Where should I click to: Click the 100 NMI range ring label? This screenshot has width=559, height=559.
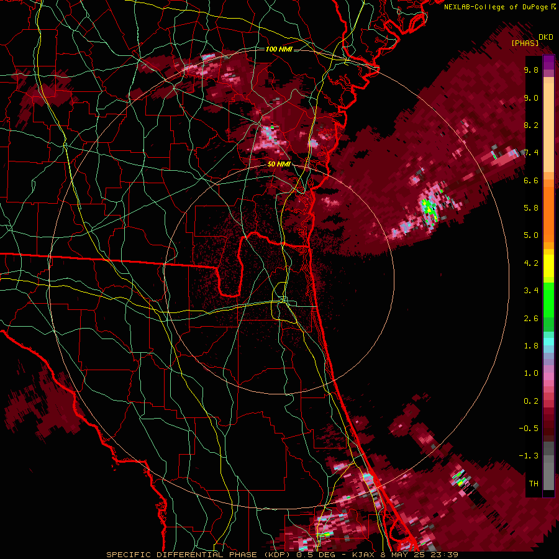[x=279, y=49]
